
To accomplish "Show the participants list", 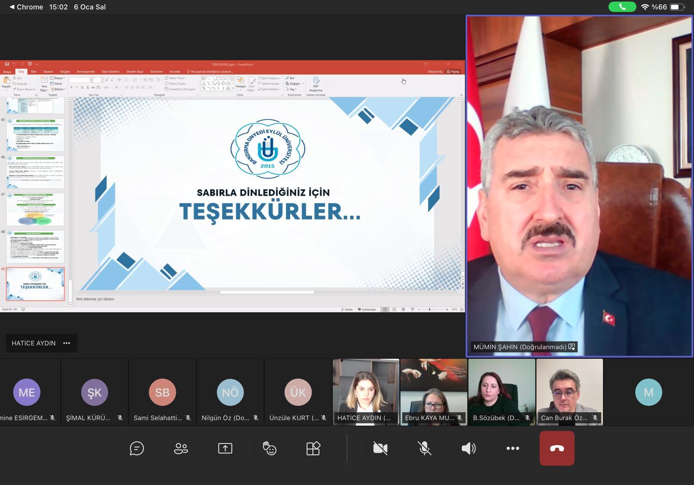I will coord(181,448).
